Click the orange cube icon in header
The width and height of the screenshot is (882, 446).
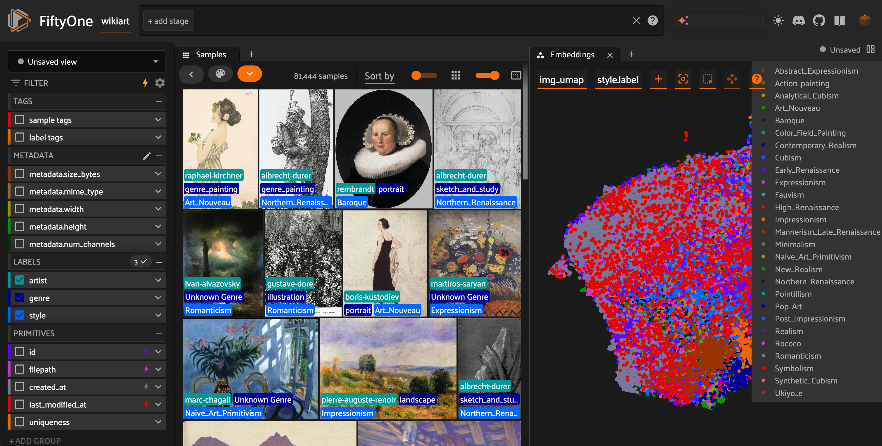point(864,20)
